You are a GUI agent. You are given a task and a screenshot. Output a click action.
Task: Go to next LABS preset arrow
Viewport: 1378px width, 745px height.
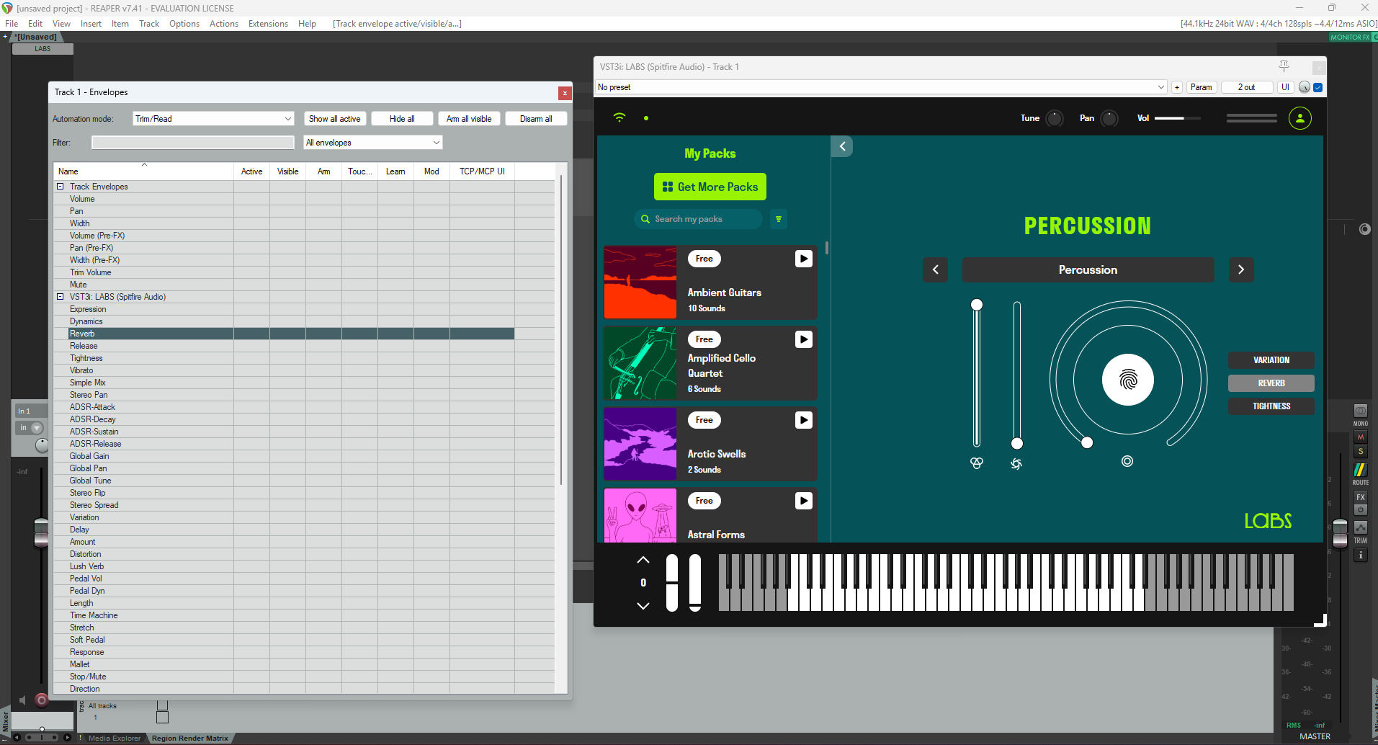(x=1241, y=269)
